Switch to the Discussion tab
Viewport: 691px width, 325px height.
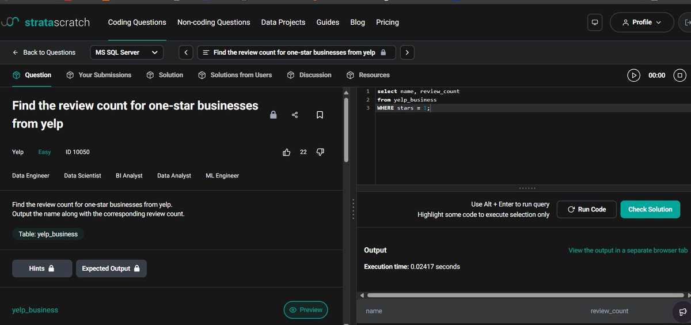309,75
